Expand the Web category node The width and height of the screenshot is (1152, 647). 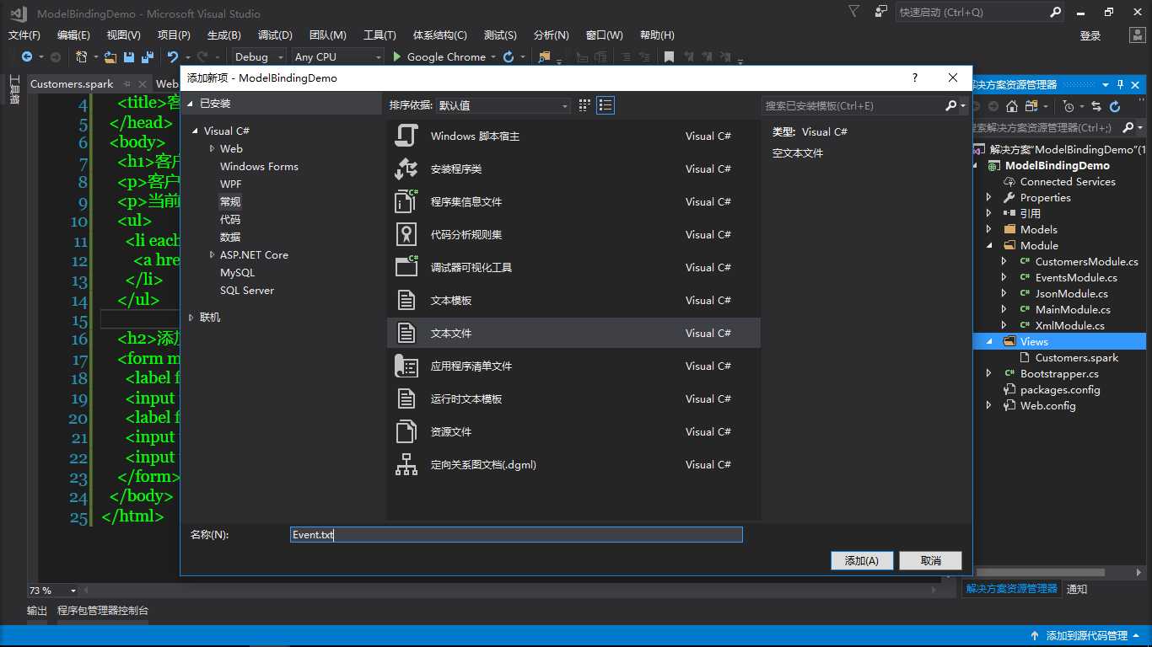(212, 148)
